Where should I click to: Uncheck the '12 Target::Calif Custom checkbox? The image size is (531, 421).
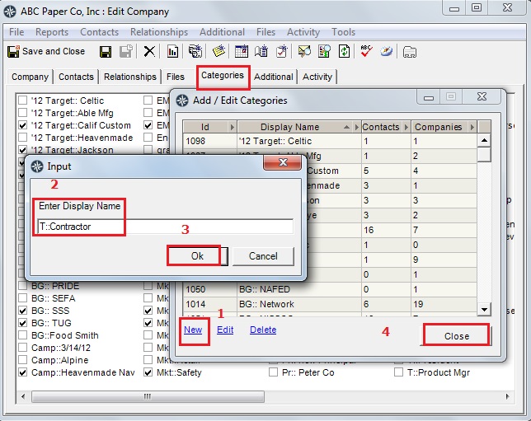point(22,125)
